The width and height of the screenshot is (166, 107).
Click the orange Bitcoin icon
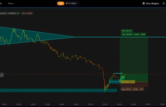[x=61, y=4]
